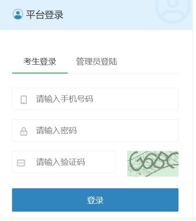Click the faded user silhouette watermark in the header
196x221 pixels.
tap(173, 10)
